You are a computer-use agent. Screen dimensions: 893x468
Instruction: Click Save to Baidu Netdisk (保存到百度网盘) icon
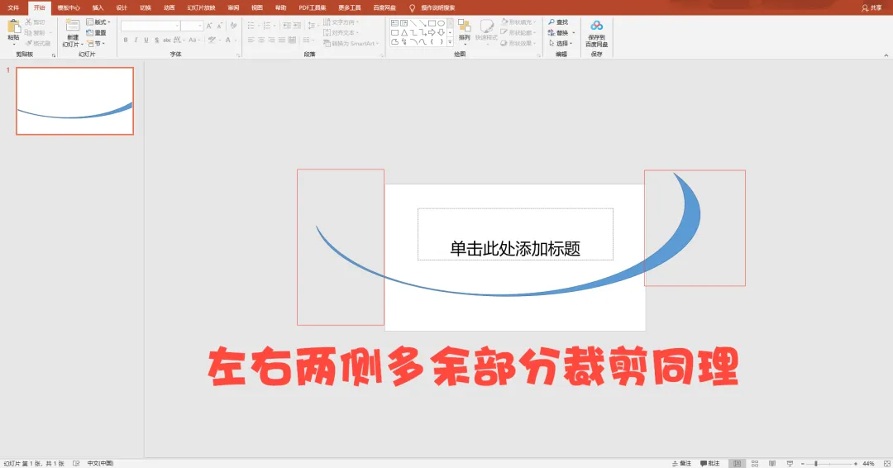click(596, 26)
